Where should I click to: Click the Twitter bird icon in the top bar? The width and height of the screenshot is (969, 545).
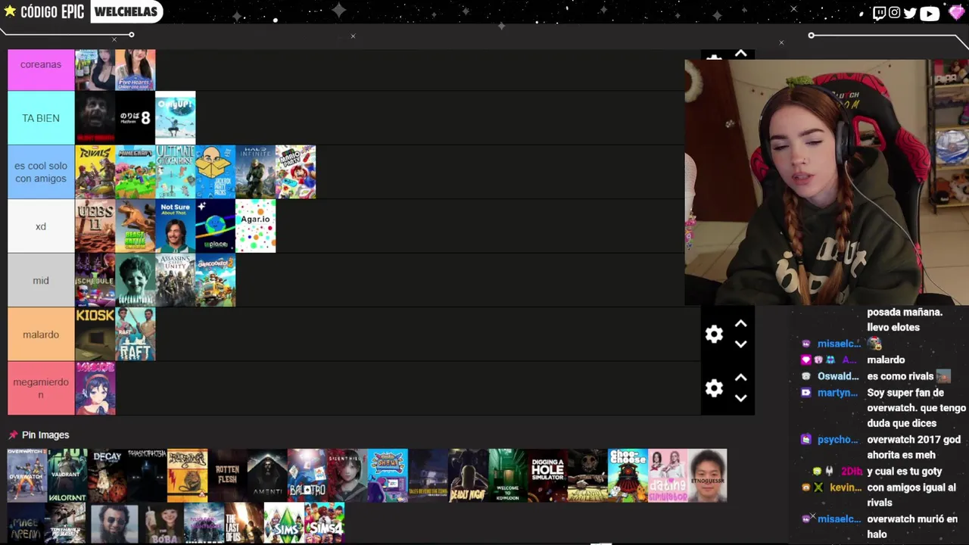click(x=910, y=13)
